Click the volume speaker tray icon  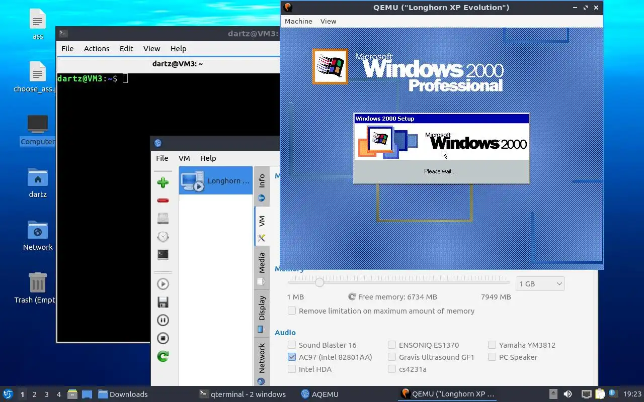[568, 394]
